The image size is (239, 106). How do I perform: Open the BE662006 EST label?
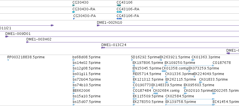[81, 91]
